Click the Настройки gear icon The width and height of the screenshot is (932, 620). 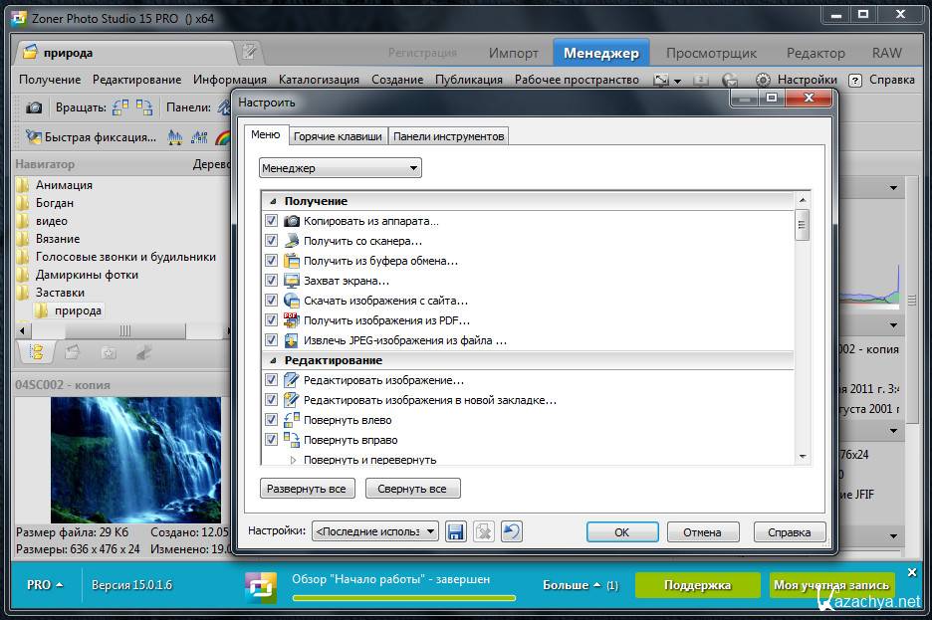(763, 80)
